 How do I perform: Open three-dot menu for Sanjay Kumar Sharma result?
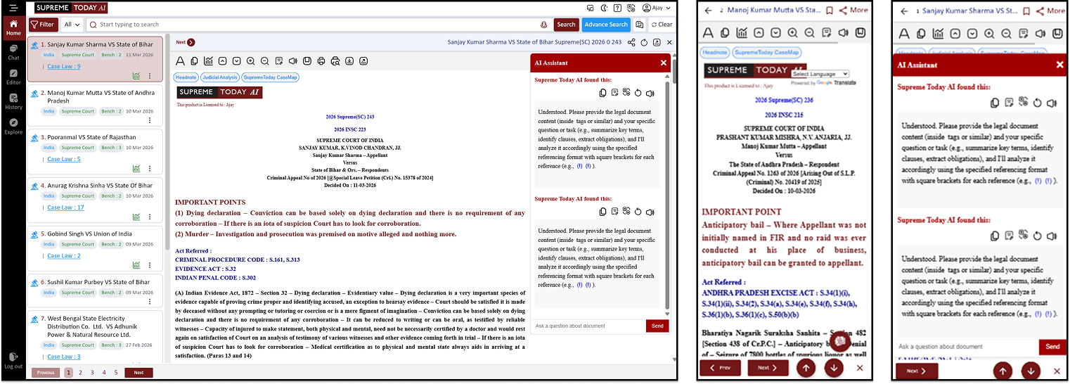coord(150,75)
